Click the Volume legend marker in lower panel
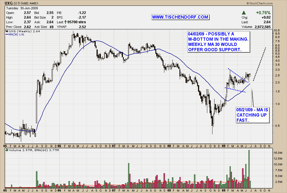Screen dimensions: 287x193 pos(7,150)
